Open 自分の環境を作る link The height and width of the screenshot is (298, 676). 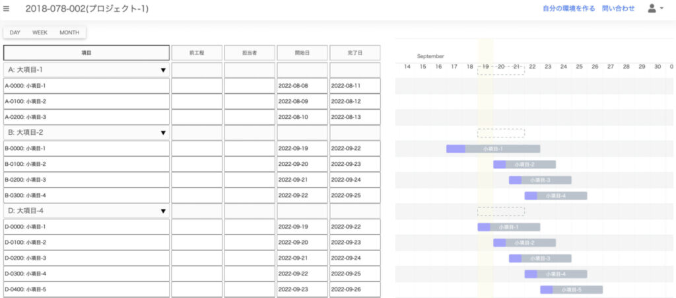pos(569,8)
